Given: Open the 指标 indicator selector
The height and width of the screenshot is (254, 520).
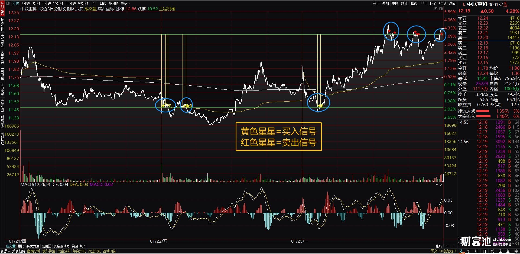Looking at the screenshot, I should pyautogui.click(x=439, y=246).
